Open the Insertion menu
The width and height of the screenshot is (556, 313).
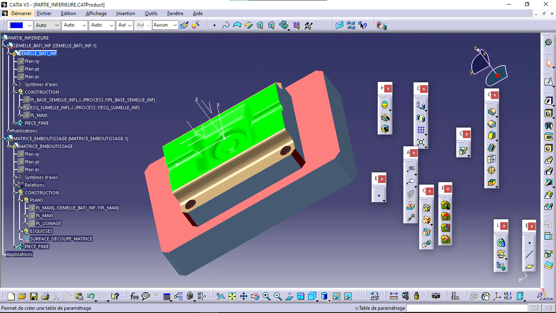click(x=125, y=13)
